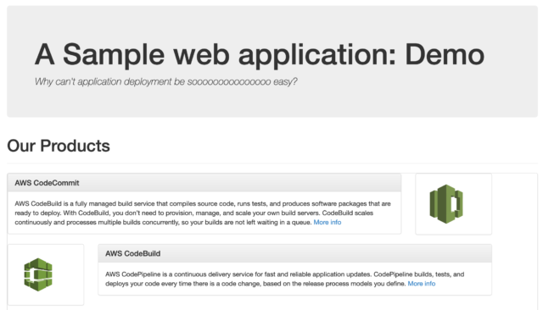The image size is (543, 310).
Task: Click 'not left waiting in a queue' text
Action: coord(274,222)
